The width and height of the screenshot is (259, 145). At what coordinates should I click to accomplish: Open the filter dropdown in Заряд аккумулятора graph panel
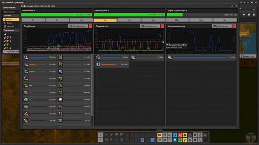coord(222,26)
